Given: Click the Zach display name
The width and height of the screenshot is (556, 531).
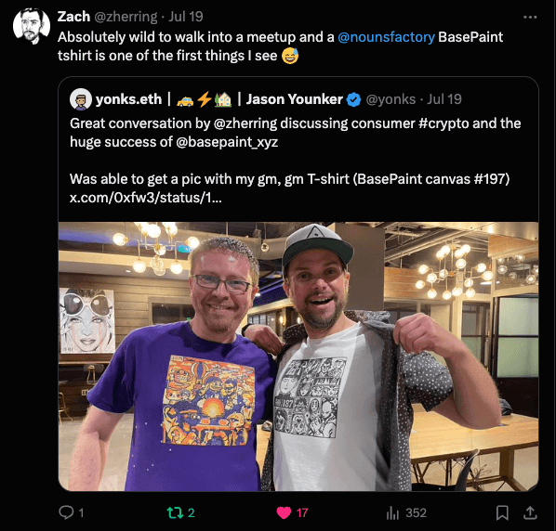Looking at the screenshot, I should [x=73, y=17].
